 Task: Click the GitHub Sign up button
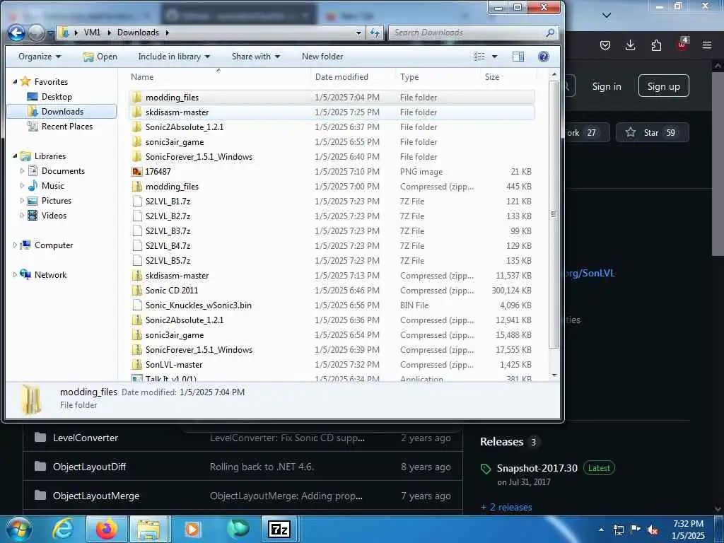click(x=663, y=86)
